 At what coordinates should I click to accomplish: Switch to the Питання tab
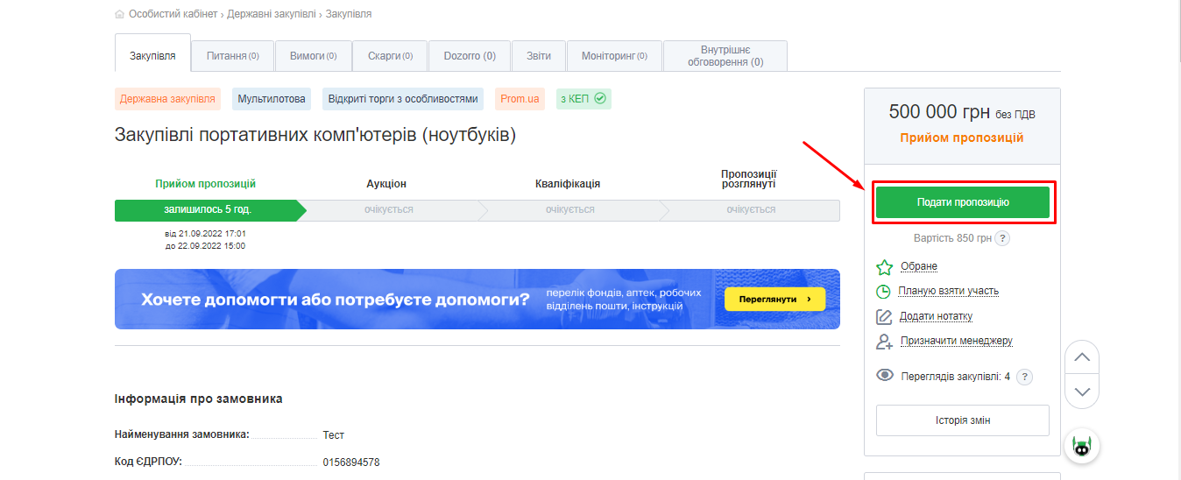232,56
